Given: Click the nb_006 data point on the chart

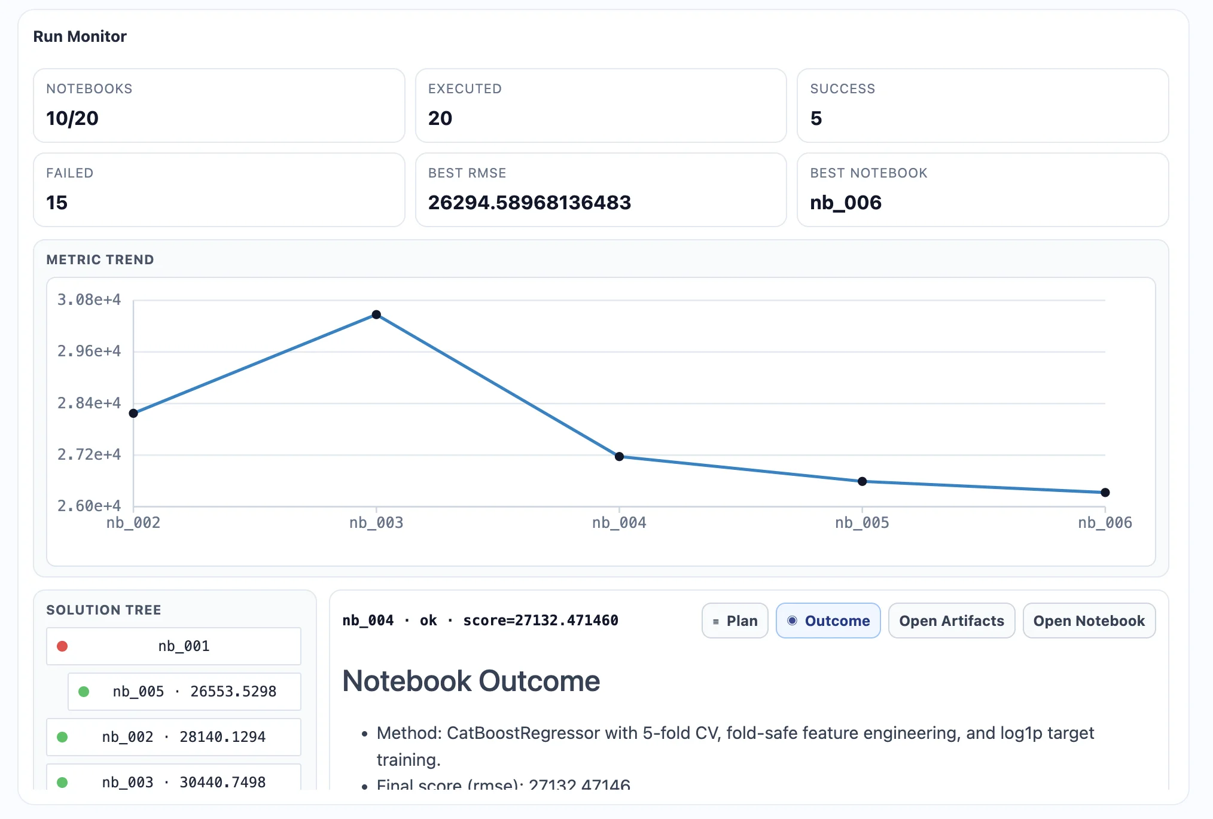Looking at the screenshot, I should 1104,492.
